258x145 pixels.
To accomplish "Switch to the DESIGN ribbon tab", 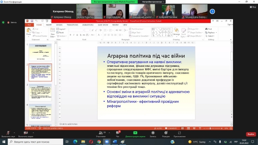I will [x=59, y=25].
